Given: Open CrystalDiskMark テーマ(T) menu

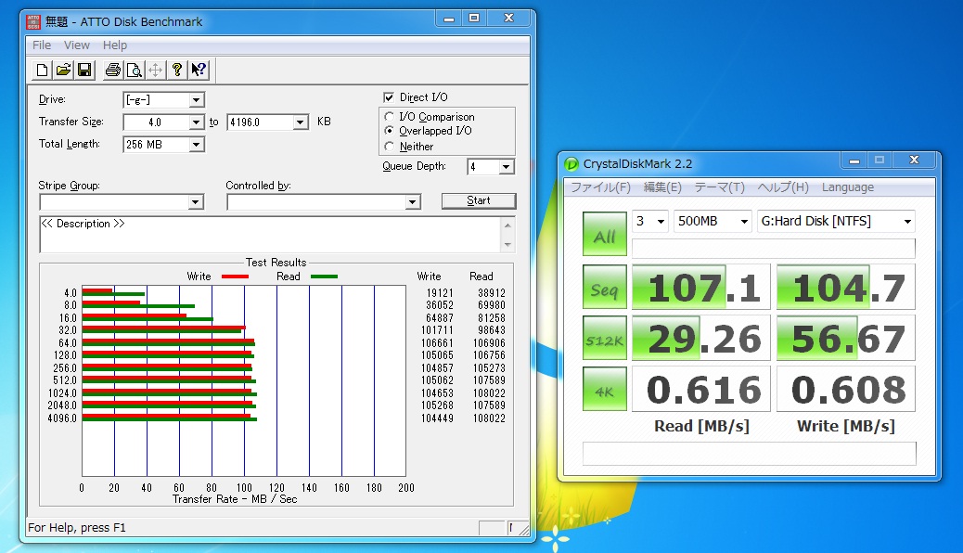Looking at the screenshot, I should [719, 187].
